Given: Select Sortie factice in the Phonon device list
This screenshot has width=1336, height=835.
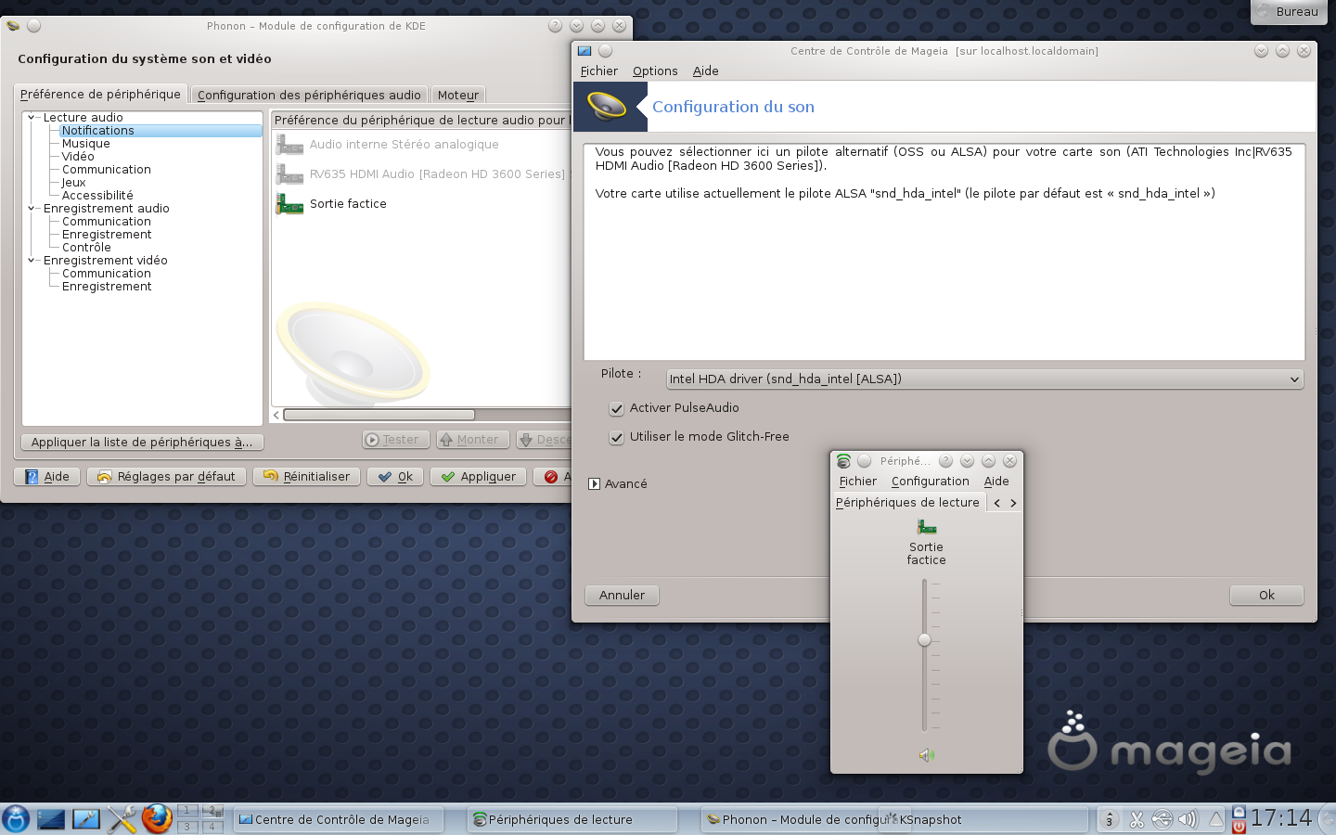Looking at the screenshot, I should pyautogui.click(x=422, y=204).
